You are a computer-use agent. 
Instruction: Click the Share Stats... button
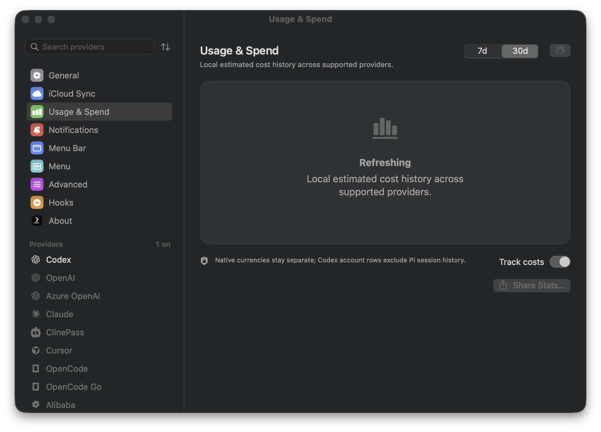pyautogui.click(x=532, y=286)
